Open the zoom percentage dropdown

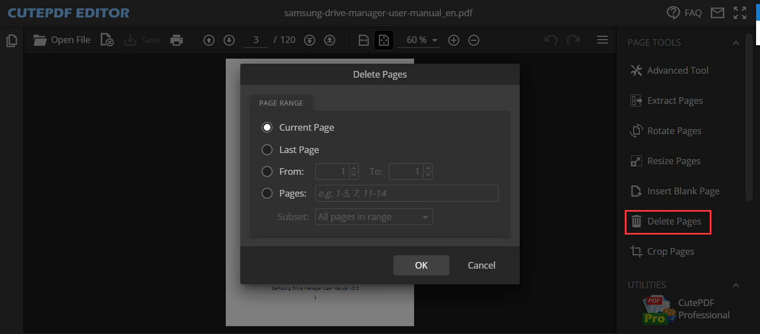tap(419, 40)
